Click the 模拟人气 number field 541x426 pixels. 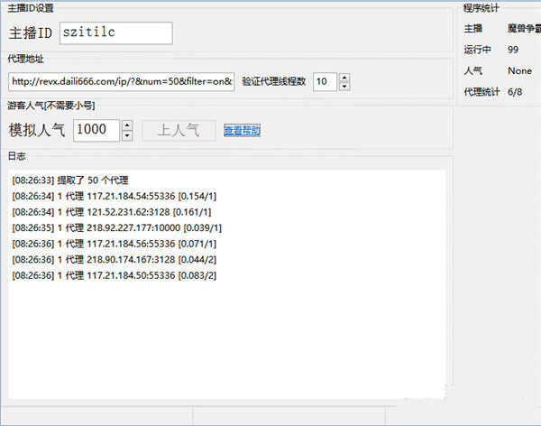[96, 130]
